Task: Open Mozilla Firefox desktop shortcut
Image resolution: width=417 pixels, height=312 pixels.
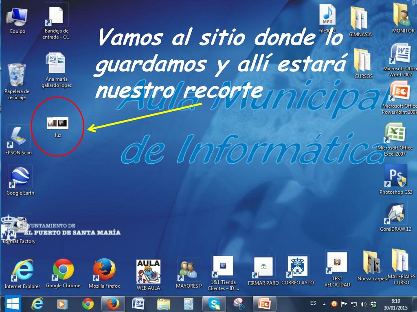Action: (104, 273)
